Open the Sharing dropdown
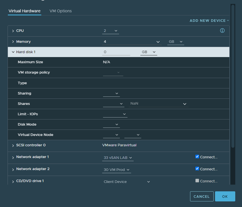 tap(111, 93)
